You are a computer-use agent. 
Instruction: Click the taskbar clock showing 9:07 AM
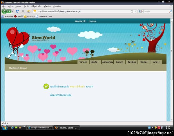(x=168, y=128)
